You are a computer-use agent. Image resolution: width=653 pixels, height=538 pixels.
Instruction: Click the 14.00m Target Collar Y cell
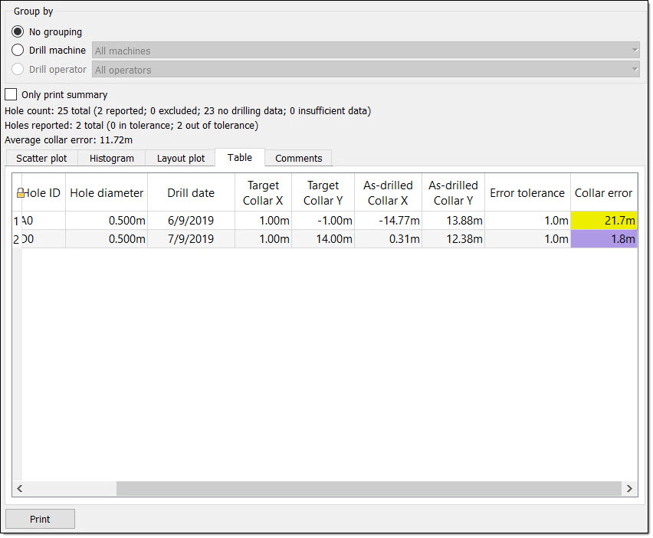pos(323,239)
